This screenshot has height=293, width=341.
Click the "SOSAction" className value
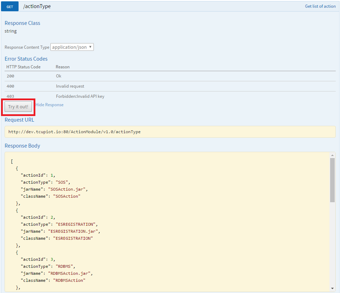point(67,196)
